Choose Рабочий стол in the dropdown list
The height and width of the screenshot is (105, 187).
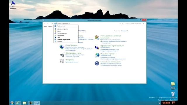point(66,26)
